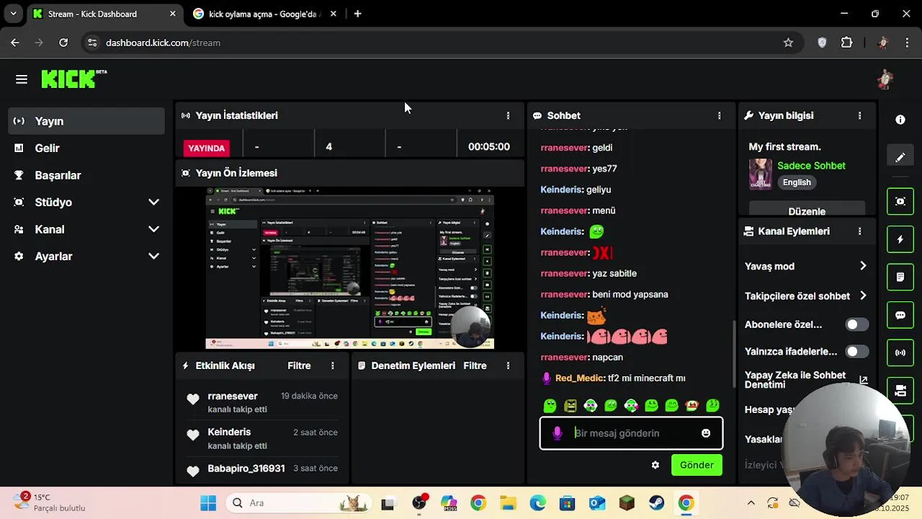Screen dimensions: 922x519
Task: Click the info icon in right sidebar
Action: click(x=900, y=120)
